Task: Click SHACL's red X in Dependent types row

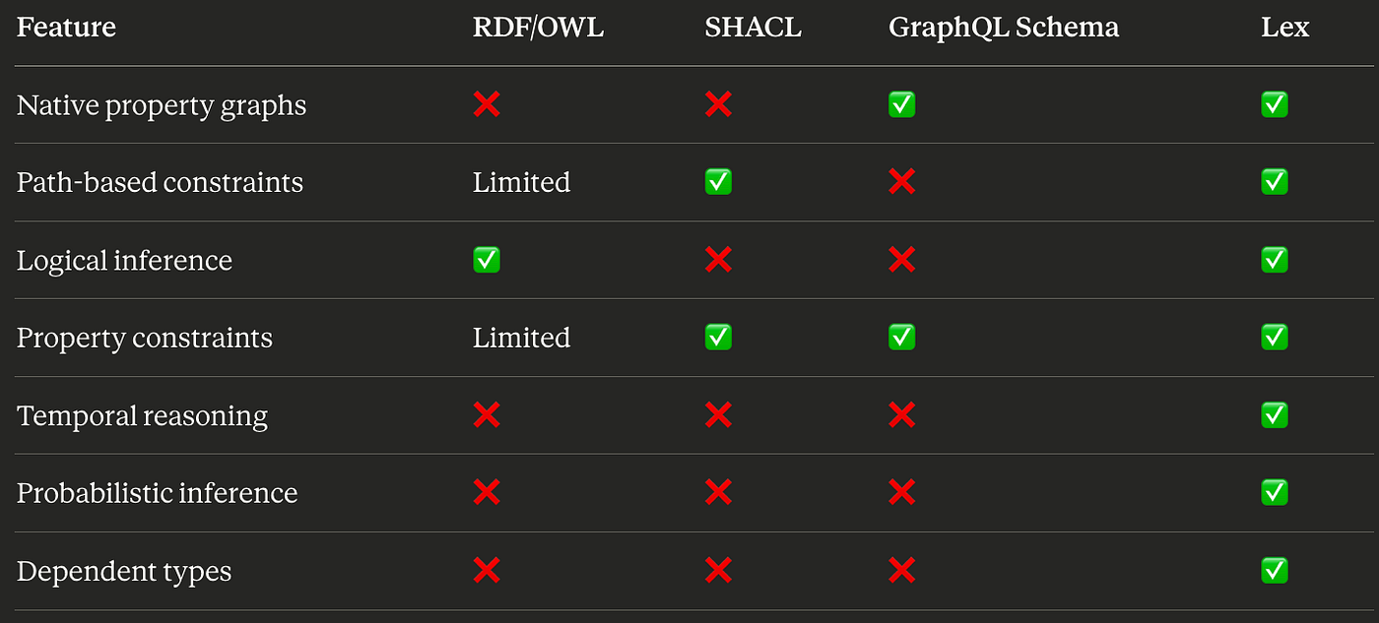Action: 718,571
